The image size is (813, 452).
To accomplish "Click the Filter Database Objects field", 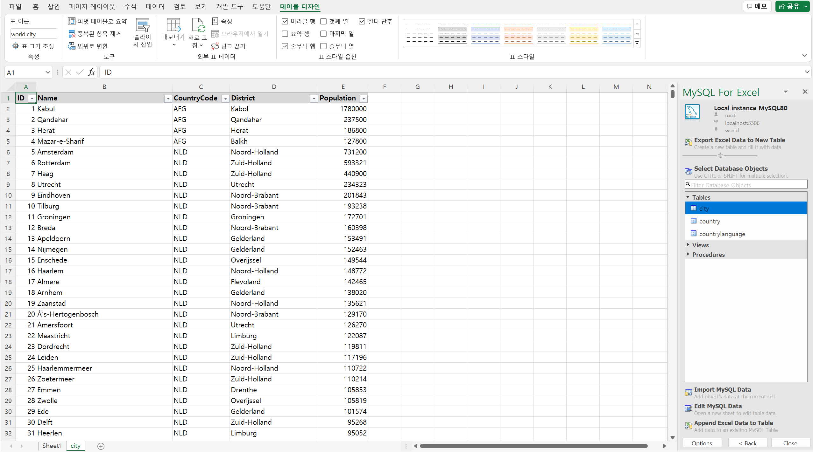I will (746, 185).
